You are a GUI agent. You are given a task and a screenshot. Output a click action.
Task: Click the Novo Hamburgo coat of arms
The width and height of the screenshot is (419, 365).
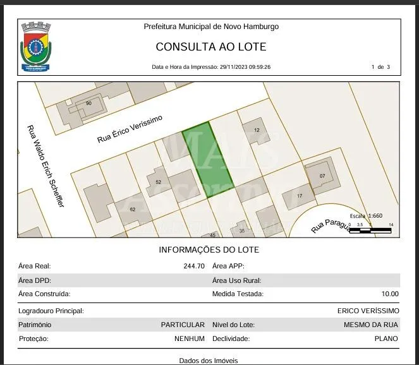(36, 47)
